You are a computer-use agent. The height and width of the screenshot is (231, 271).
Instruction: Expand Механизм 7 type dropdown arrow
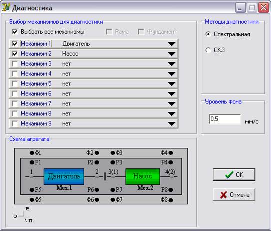pyautogui.click(x=172, y=104)
